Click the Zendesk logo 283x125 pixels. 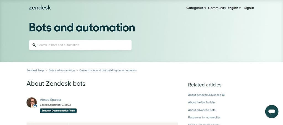pos(40,8)
